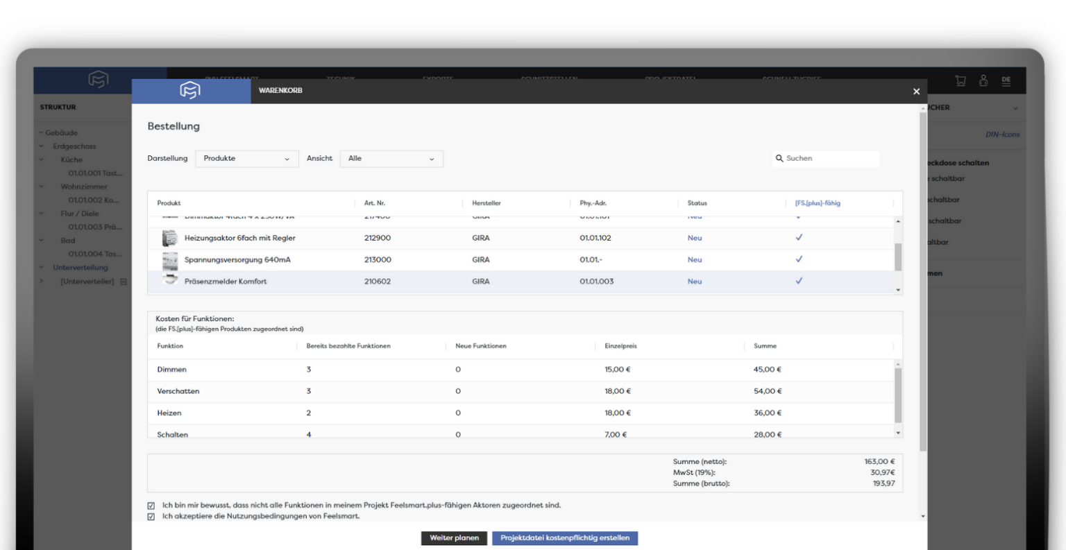
Task: Open the Ansicht Alle dropdown
Action: point(391,159)
